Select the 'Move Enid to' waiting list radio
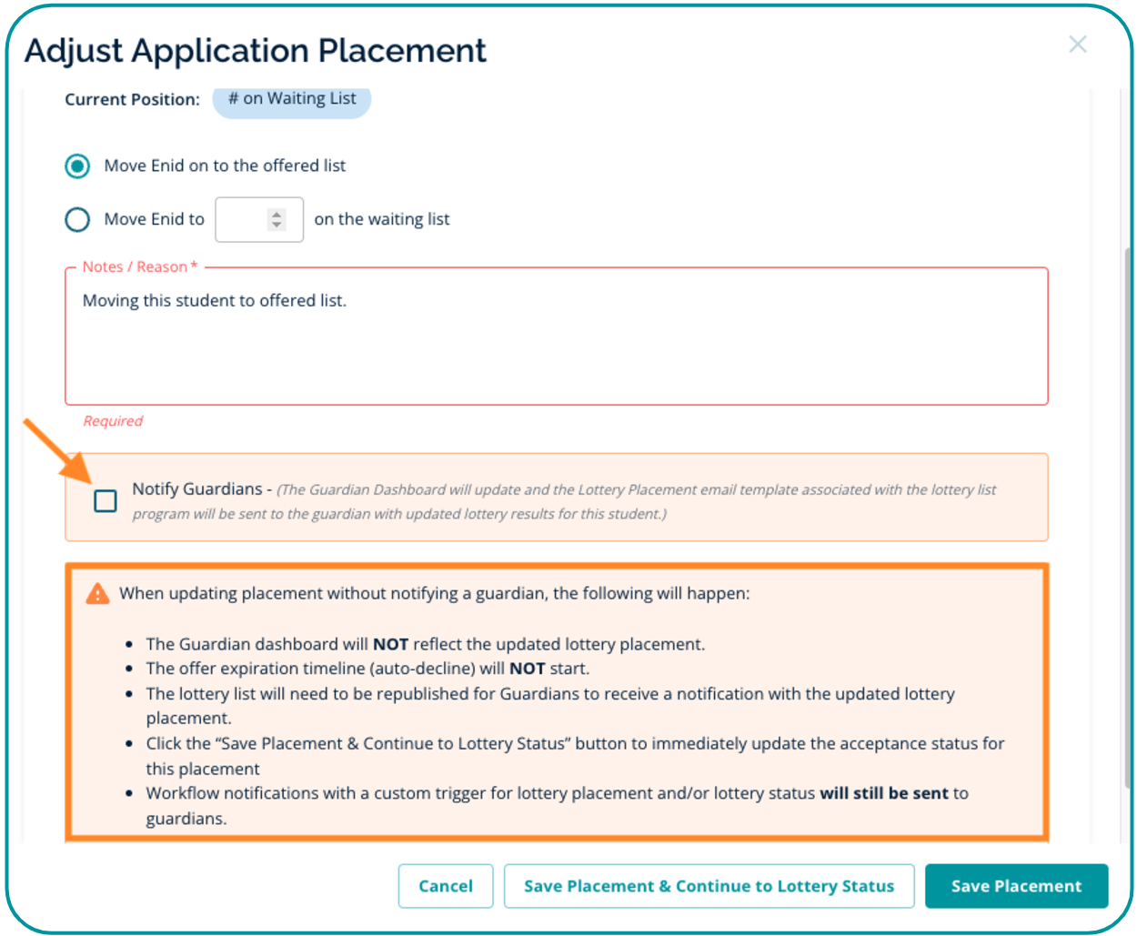The height and width of the screenshot is (936, 1137). 77,220
